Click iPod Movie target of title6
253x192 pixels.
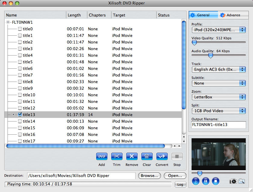point(122,68)
